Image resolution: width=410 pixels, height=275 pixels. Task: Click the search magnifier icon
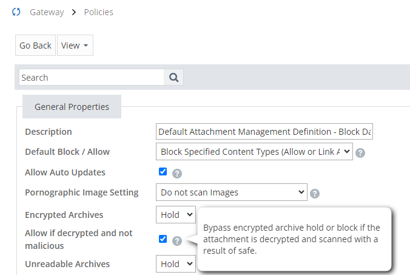173,77
